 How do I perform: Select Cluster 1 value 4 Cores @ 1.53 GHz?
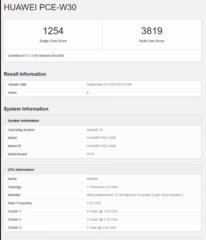coord(102,211)
